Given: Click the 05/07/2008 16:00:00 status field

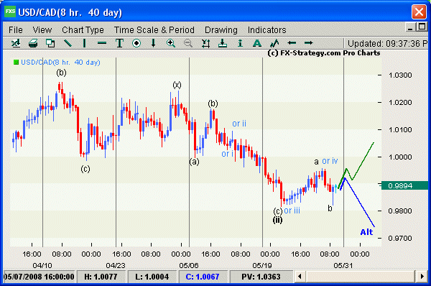Looking at the screenshot, I should pos(39,277).
